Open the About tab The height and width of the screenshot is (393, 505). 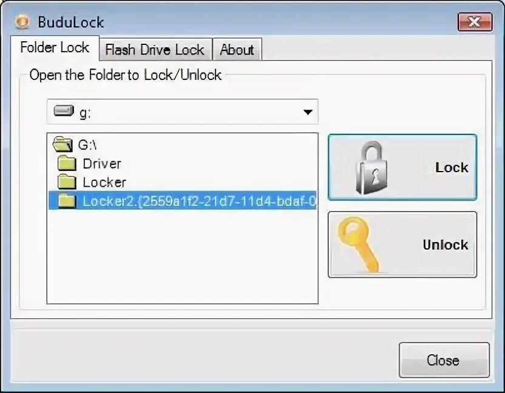(237, 49)
